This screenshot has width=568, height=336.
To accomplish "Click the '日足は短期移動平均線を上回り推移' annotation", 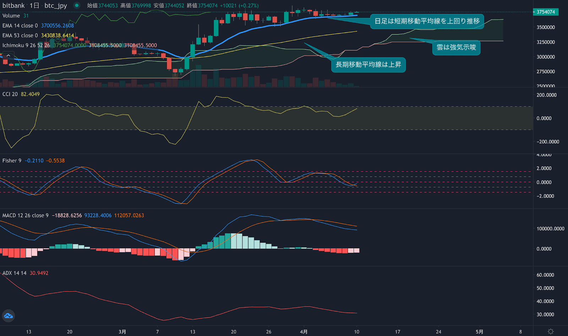I will [427, 22].
